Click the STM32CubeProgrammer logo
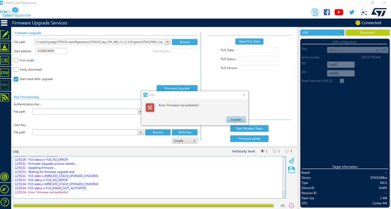The height and width of the screenshot is (209, 391). click(x=16, y=13)
